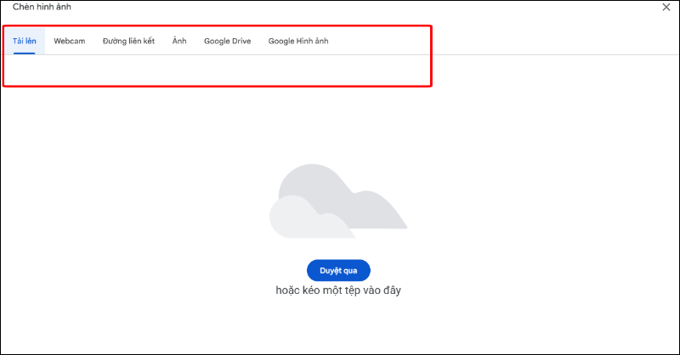The width and height of the screenshot is (680, 355).
Task: Select the Đường liên kết tab
Action: [128, 41]
